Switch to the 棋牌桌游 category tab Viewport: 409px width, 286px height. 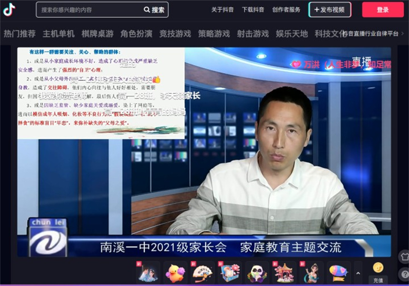[x=97, y=34]
